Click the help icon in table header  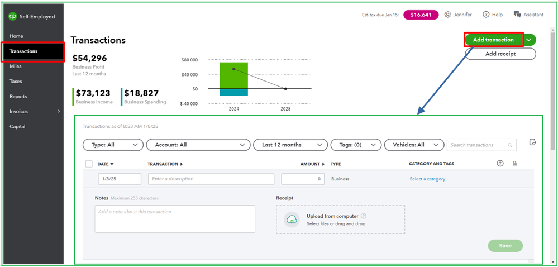[x=500, y=164]
